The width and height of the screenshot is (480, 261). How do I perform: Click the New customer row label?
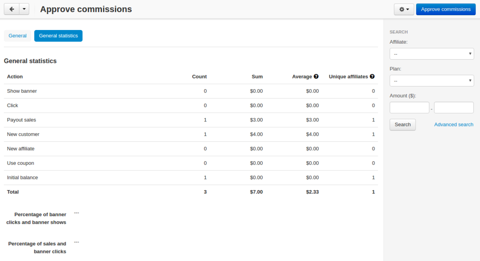click(x=23, y=134)
